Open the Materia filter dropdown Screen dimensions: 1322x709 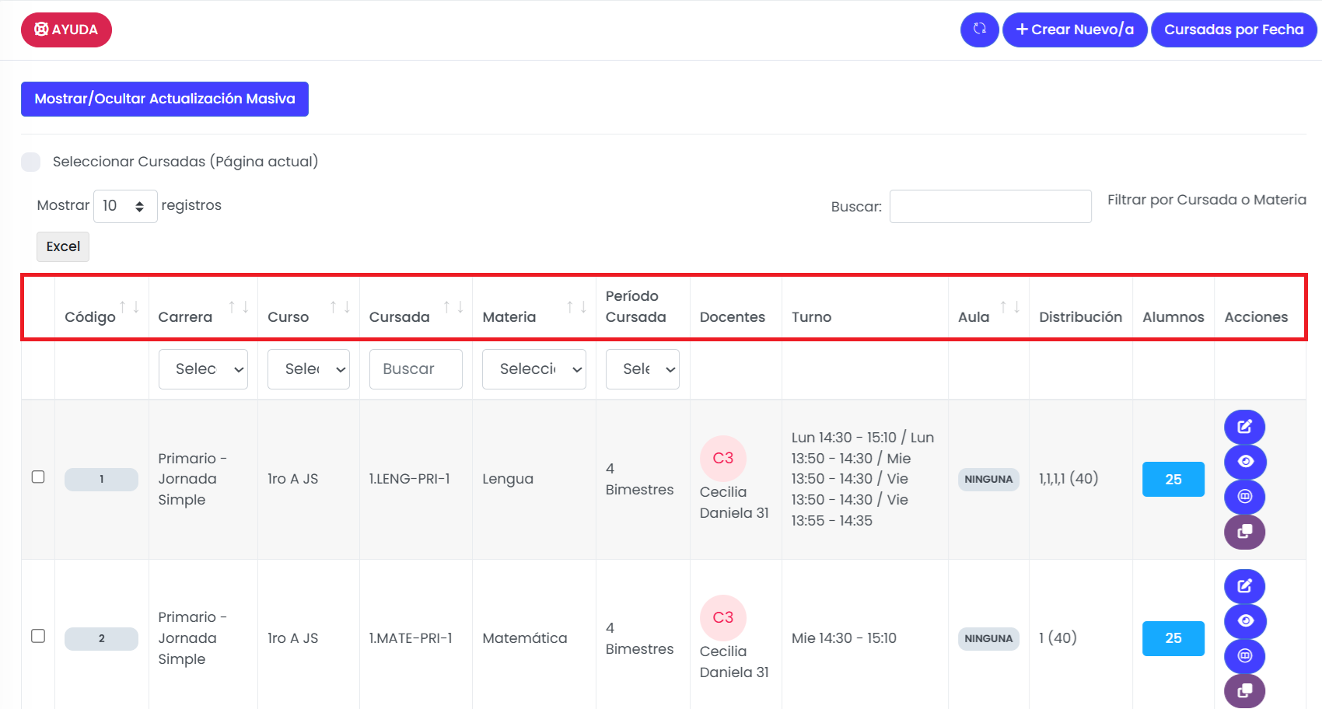click(x=534, y=368)
